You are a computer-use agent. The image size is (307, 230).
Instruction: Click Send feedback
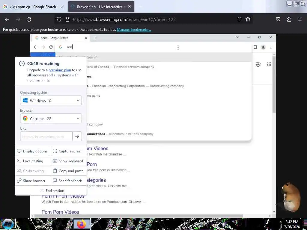tap(69, 181)
